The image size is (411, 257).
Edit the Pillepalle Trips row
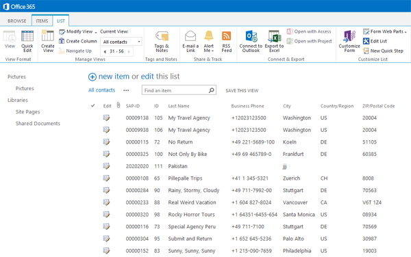click(x=106, y=178)
